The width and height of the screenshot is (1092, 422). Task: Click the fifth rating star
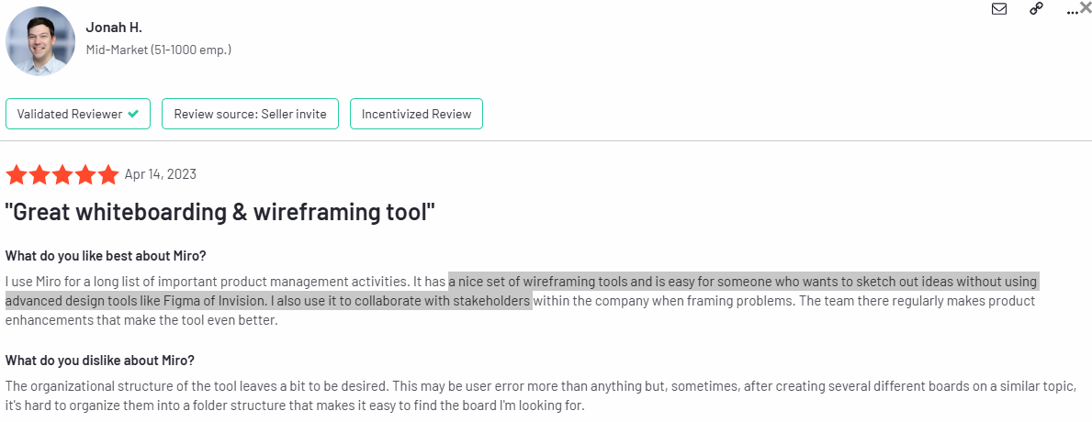108,174
